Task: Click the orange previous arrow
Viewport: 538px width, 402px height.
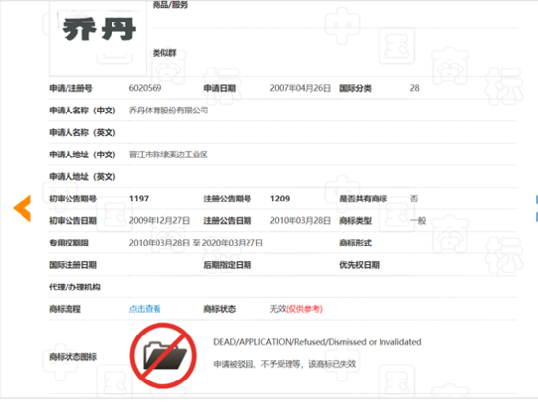Action: (x=22, y=208)
